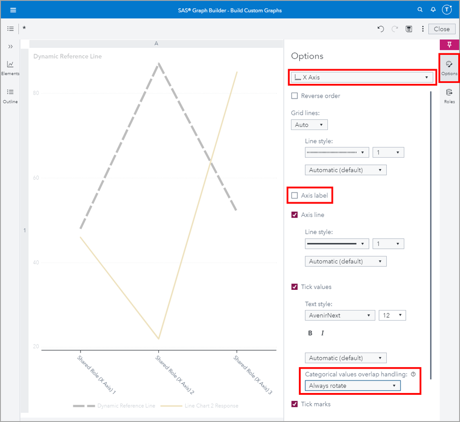Open the user profile avatar
The width and height of the screenshot is (460, 422).
(x=447, y=10)
